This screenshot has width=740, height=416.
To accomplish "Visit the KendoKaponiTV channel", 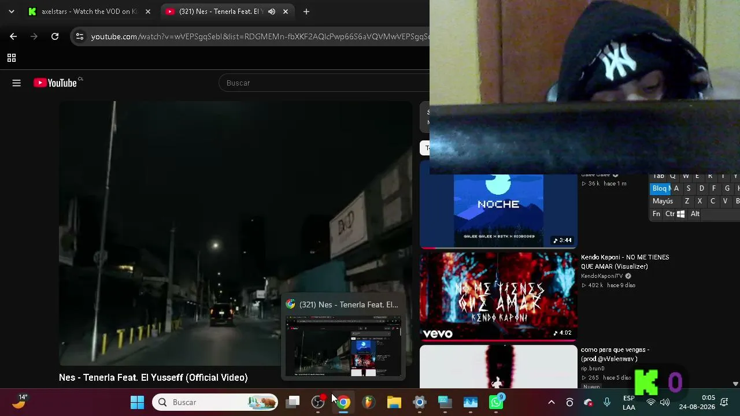I will [x=602, y=276].
